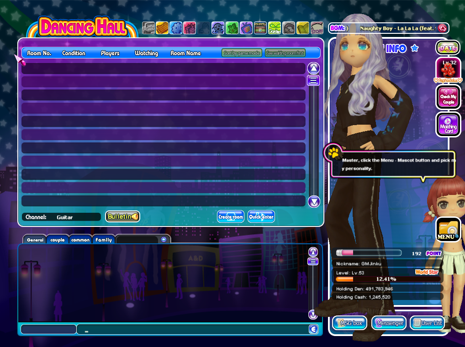Open the Family icon in top toolbar
The width and height of the screenshot is (465, 347).
click(148, 28)
